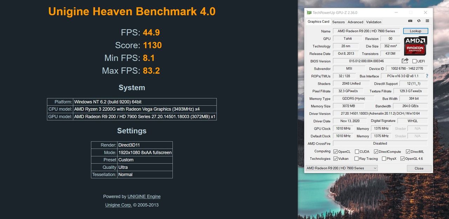
Task: Click the CPU model table cell
Action: [145, 109]
